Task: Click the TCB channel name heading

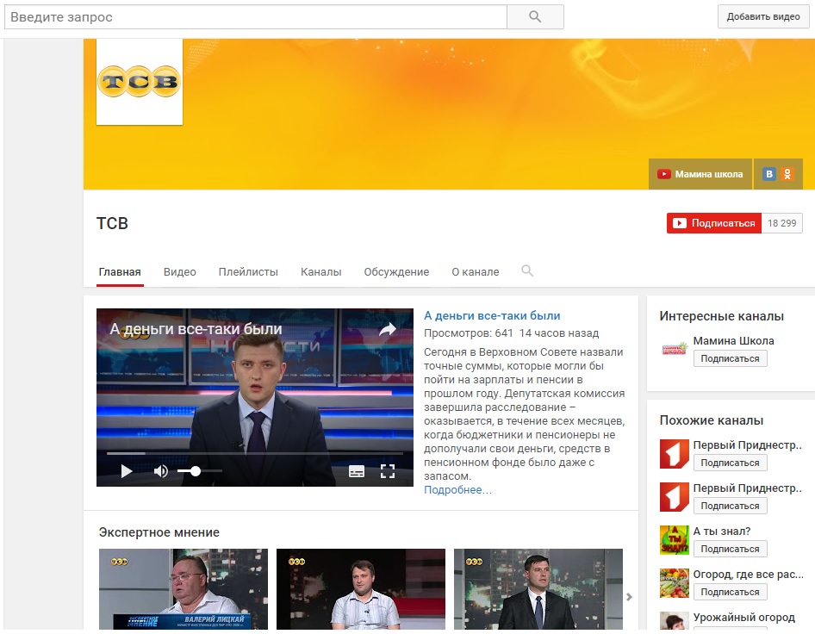Action: click(x=112, y=223)
